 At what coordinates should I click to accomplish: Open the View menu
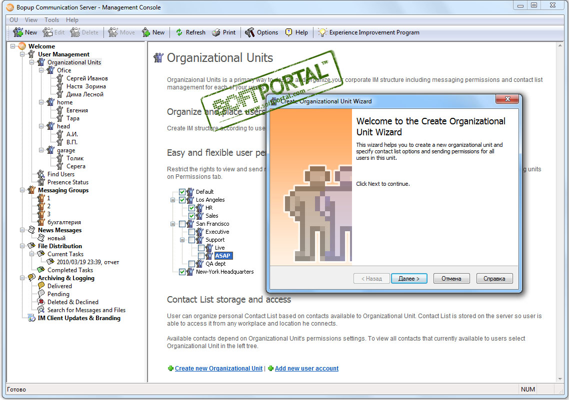[31, 20]
